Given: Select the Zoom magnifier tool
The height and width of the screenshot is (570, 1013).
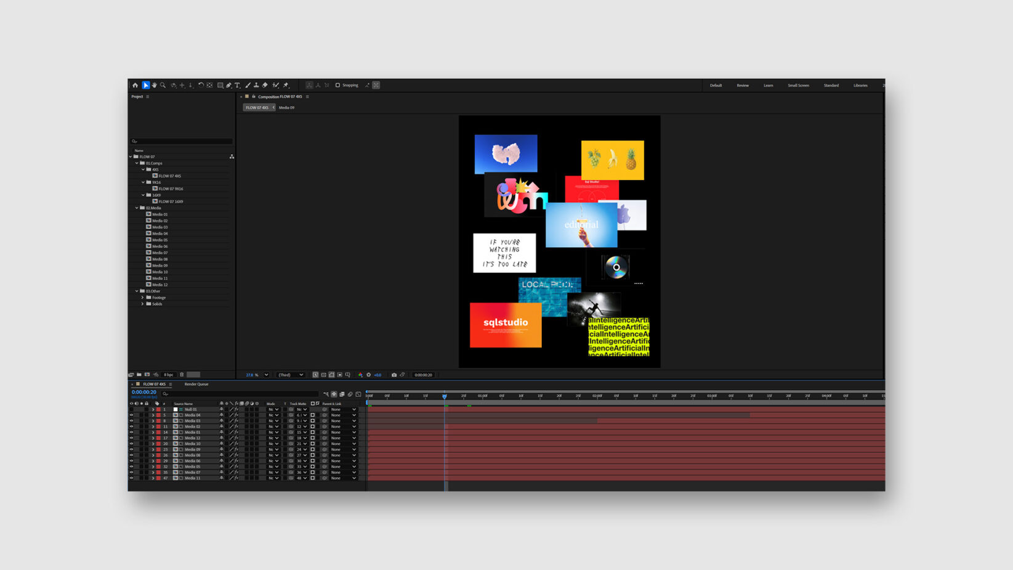Looking at the screenshot, I should (x=163, y=86).
